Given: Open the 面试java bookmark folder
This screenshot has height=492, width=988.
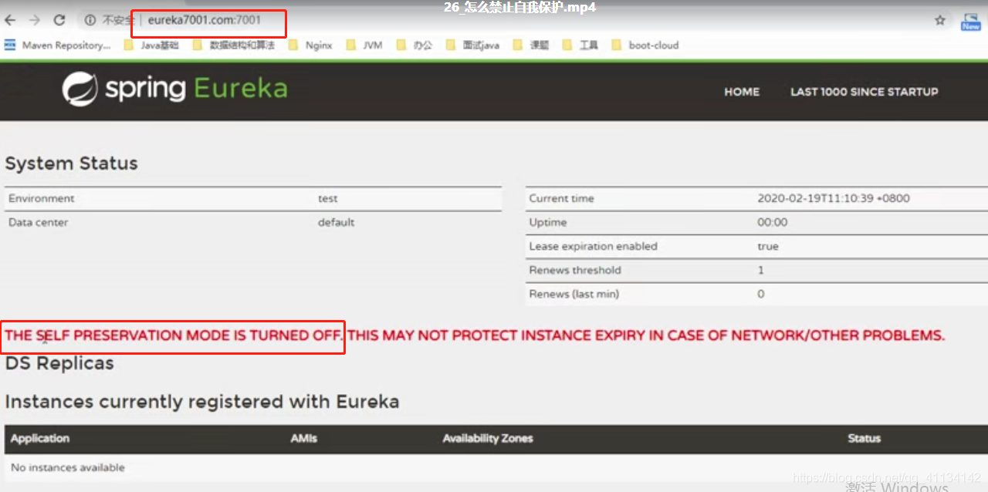Looking at the screenshot, I should coord(472,45).
